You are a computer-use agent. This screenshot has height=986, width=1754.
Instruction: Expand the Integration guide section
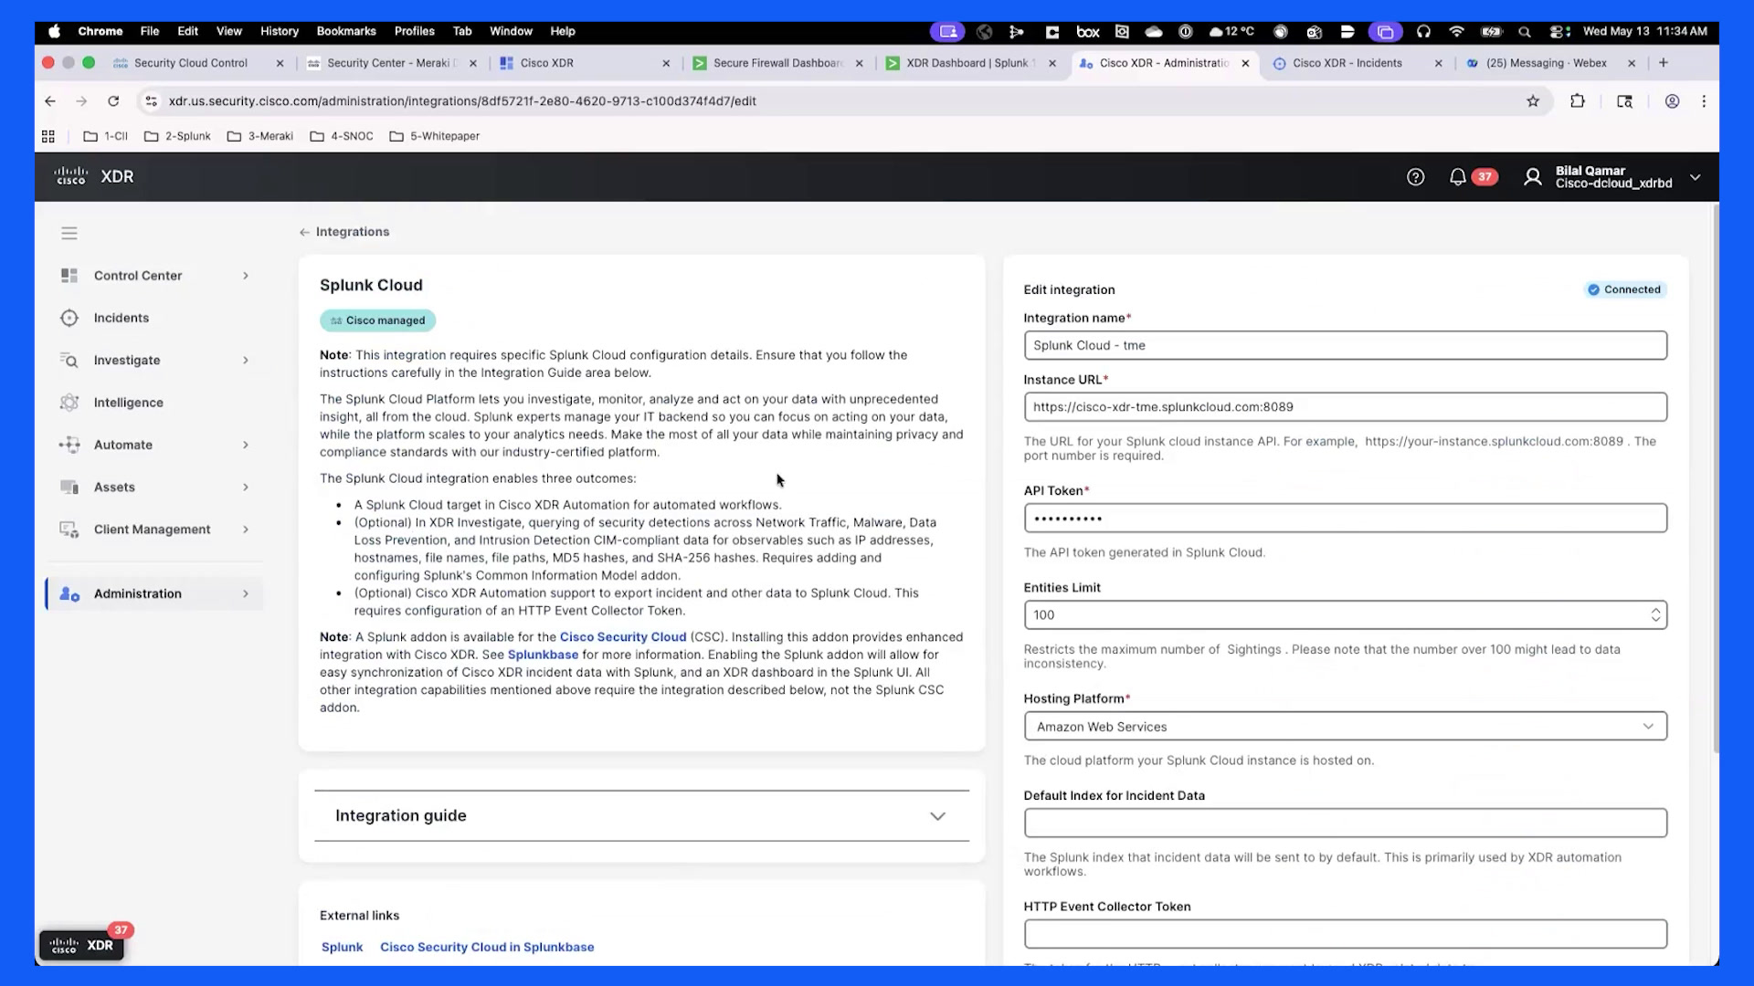pyautogui.click(x=641, y=816)
